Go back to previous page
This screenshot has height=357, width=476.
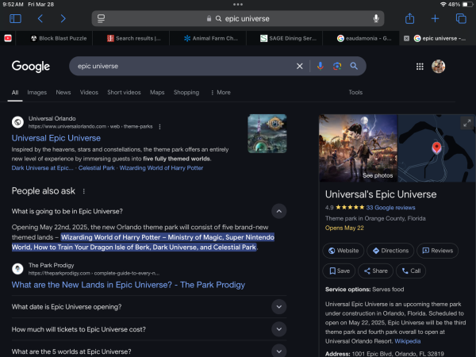click(40, 18)
